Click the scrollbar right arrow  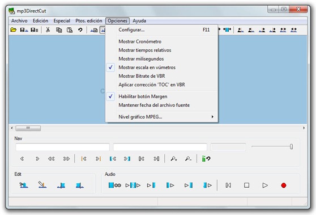pyautogui.click(x=304, y=128)
